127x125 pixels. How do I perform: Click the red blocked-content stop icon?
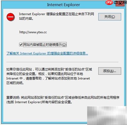tap(11, 17)
